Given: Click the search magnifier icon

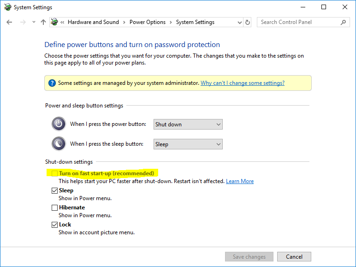Looking at the screenshot, I should pyautogui.click(x=343, y=22).
